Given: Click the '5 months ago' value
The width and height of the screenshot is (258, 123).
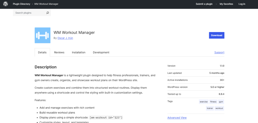Looking at the screenshot, I should (x=217, y=73).
